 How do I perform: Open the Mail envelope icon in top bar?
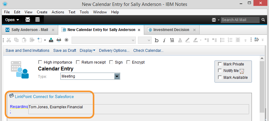[x=28, y=20]
